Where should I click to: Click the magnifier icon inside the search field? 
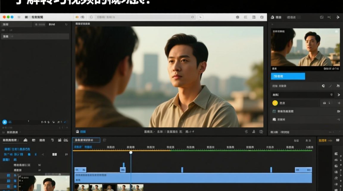(91, 17)
